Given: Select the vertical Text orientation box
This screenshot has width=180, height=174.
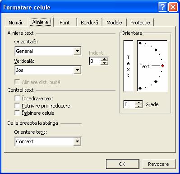Looking at the screenshot, I should click(x=128, y=66).
